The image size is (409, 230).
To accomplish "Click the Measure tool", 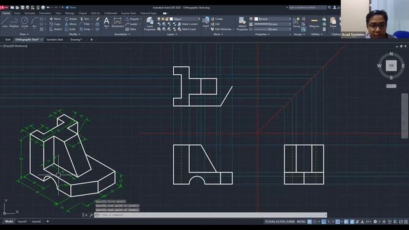I will click(314, 22).
